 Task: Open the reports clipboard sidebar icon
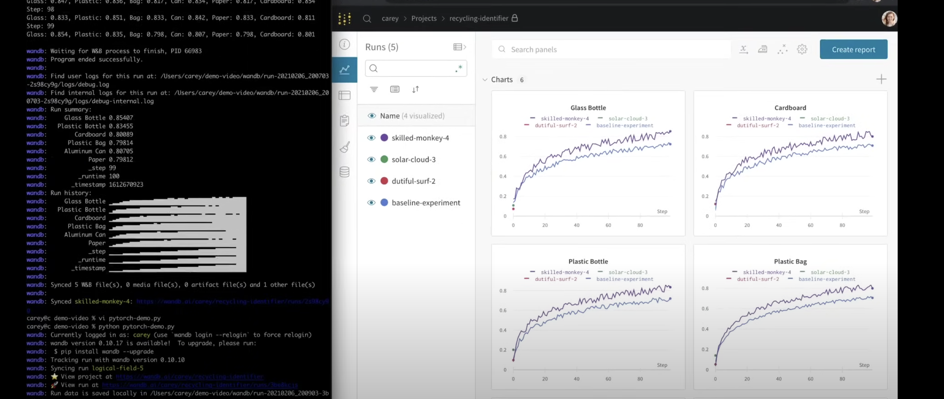pyautogui.click(x=344, y=120)
